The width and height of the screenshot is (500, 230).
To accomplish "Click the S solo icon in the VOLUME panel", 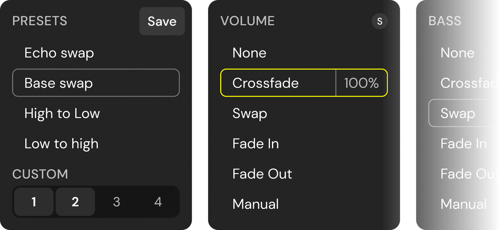I will 379,21.
